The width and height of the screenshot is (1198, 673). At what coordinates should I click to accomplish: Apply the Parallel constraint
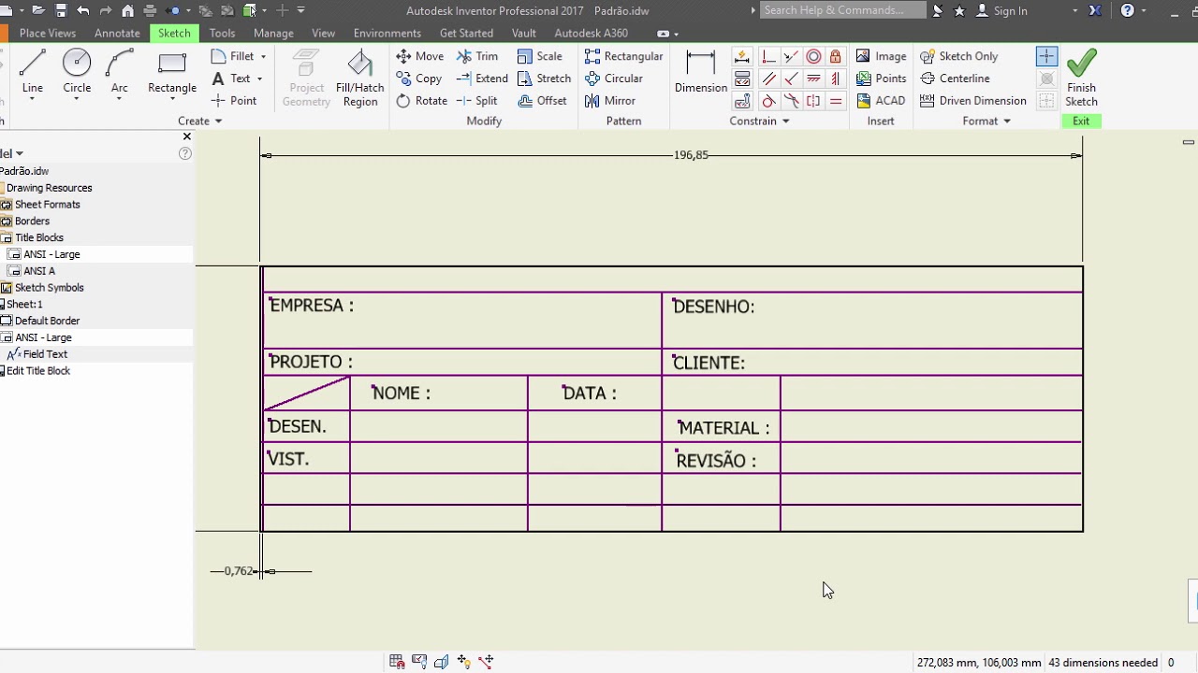tap(768, 79)
